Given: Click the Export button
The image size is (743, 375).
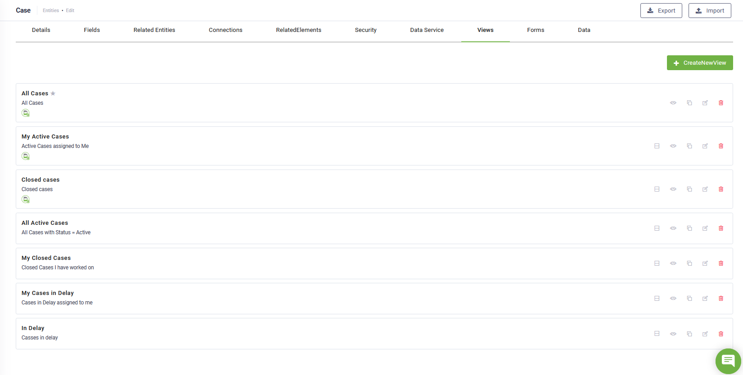Looking at the screenshot, I should point(661,10).
